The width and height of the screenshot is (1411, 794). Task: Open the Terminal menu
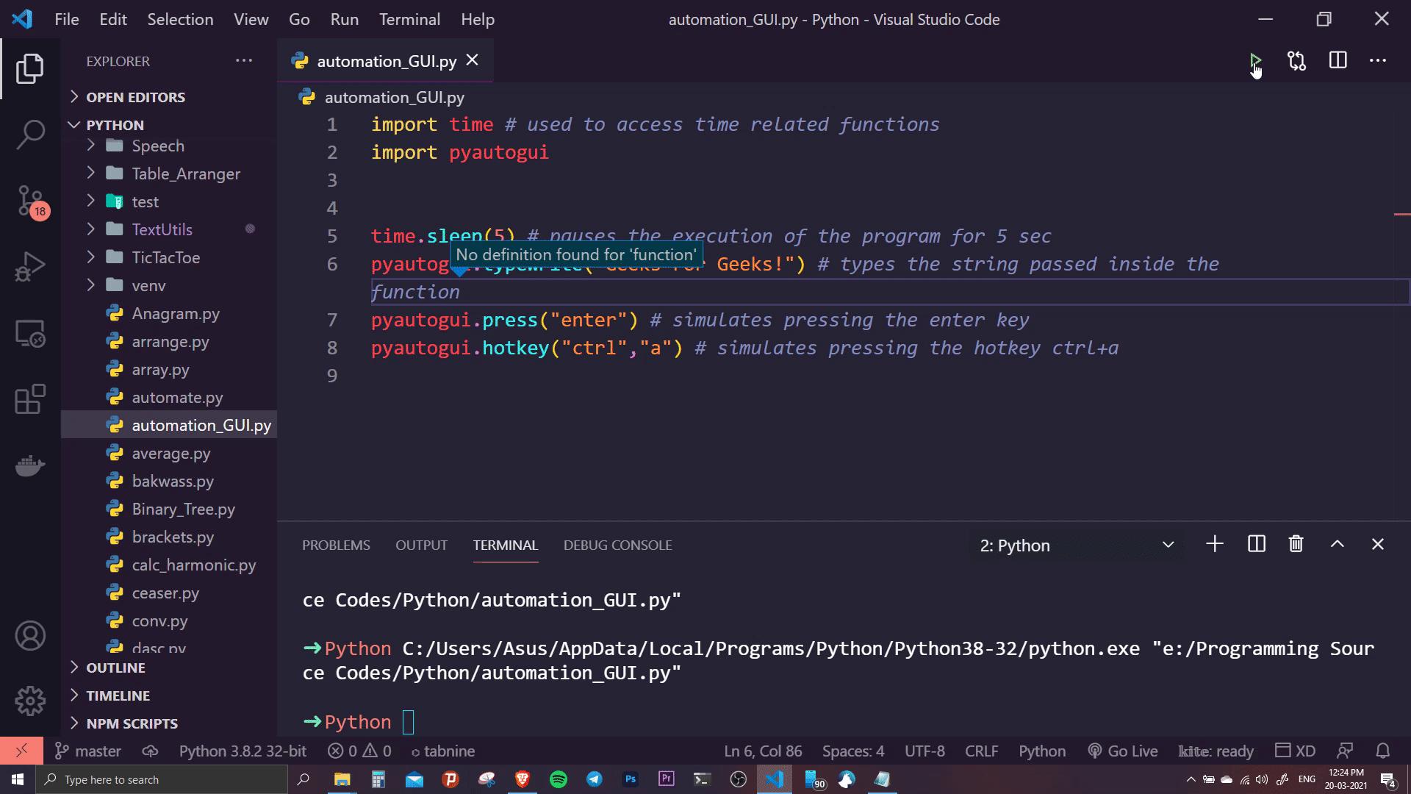click(x=409, y=20)
